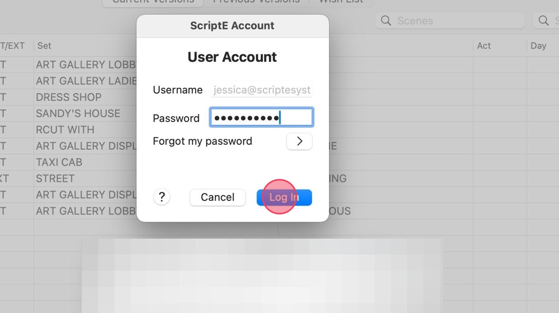Select the STREET scene row
559x313 pixels.
click(x=55, y=178)
